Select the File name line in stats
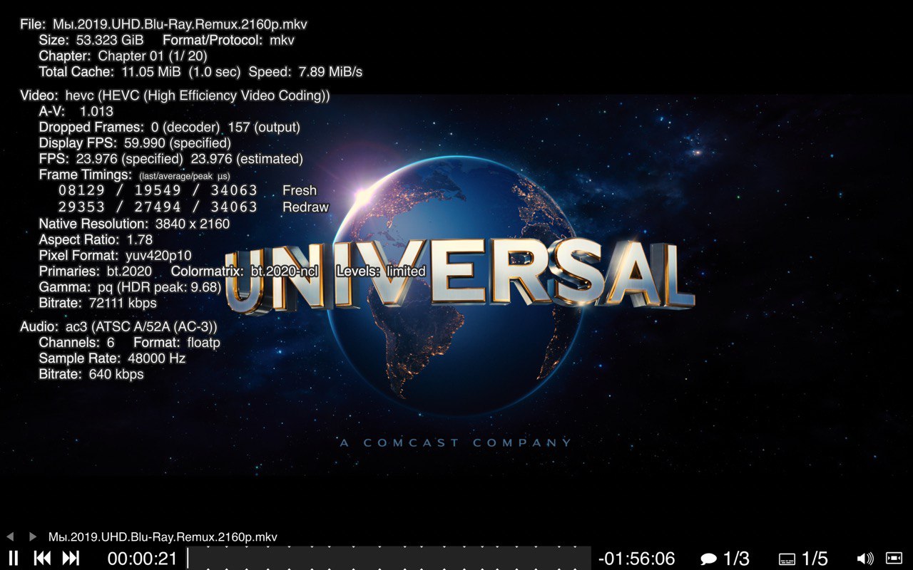The height and width of the screenshot is (570, 913). pos(164,24)
